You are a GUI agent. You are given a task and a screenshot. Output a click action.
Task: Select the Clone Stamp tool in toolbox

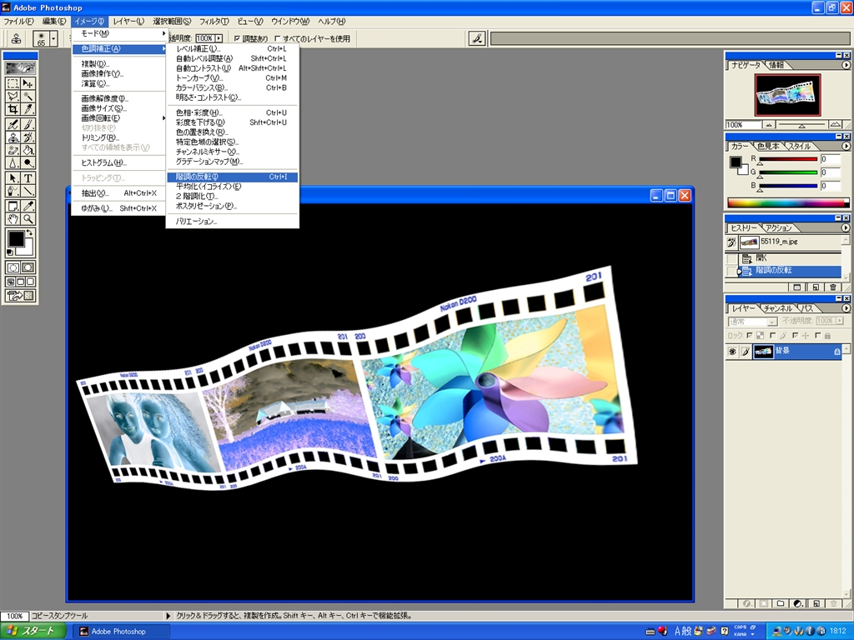coord(13,137)
